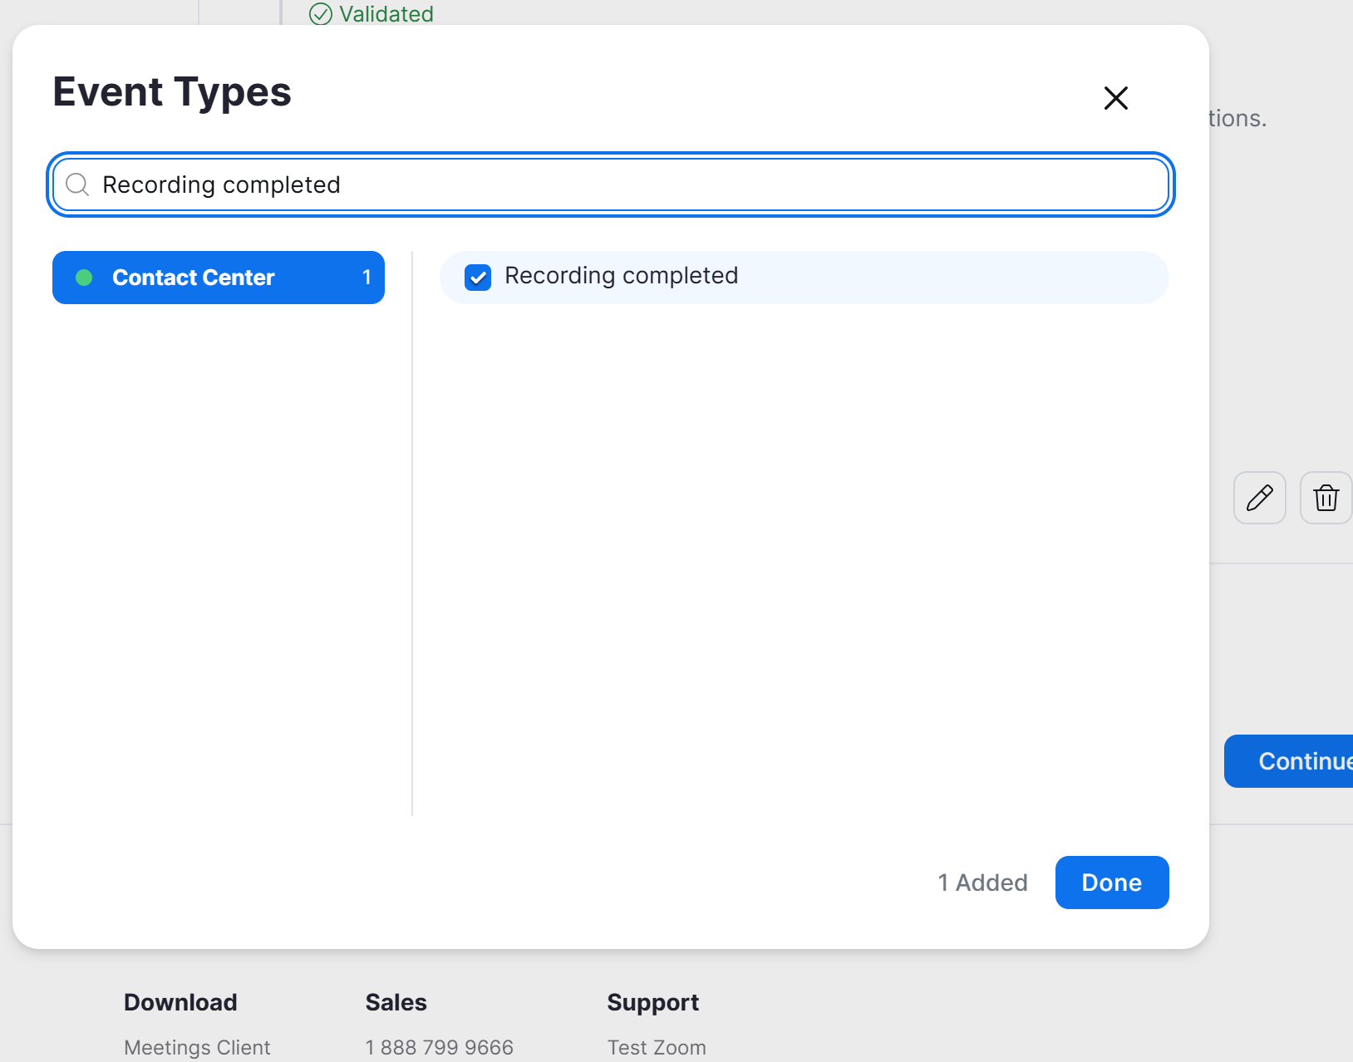This screenshot has width=1353, height=1062.
Task: Uncheck the Recording completed checkbox
Action: pyautogui.click(x=478, y=277)
